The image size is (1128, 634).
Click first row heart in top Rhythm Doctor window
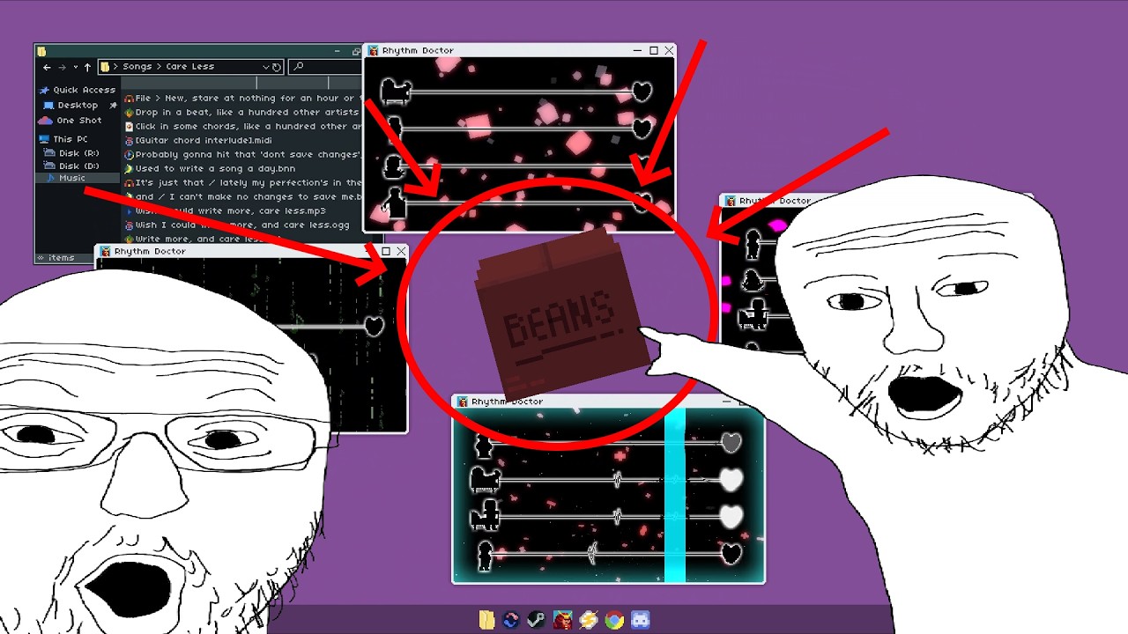(x=643, y=92)
